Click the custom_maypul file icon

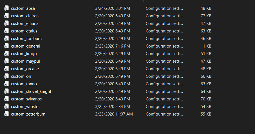[6, 61]
